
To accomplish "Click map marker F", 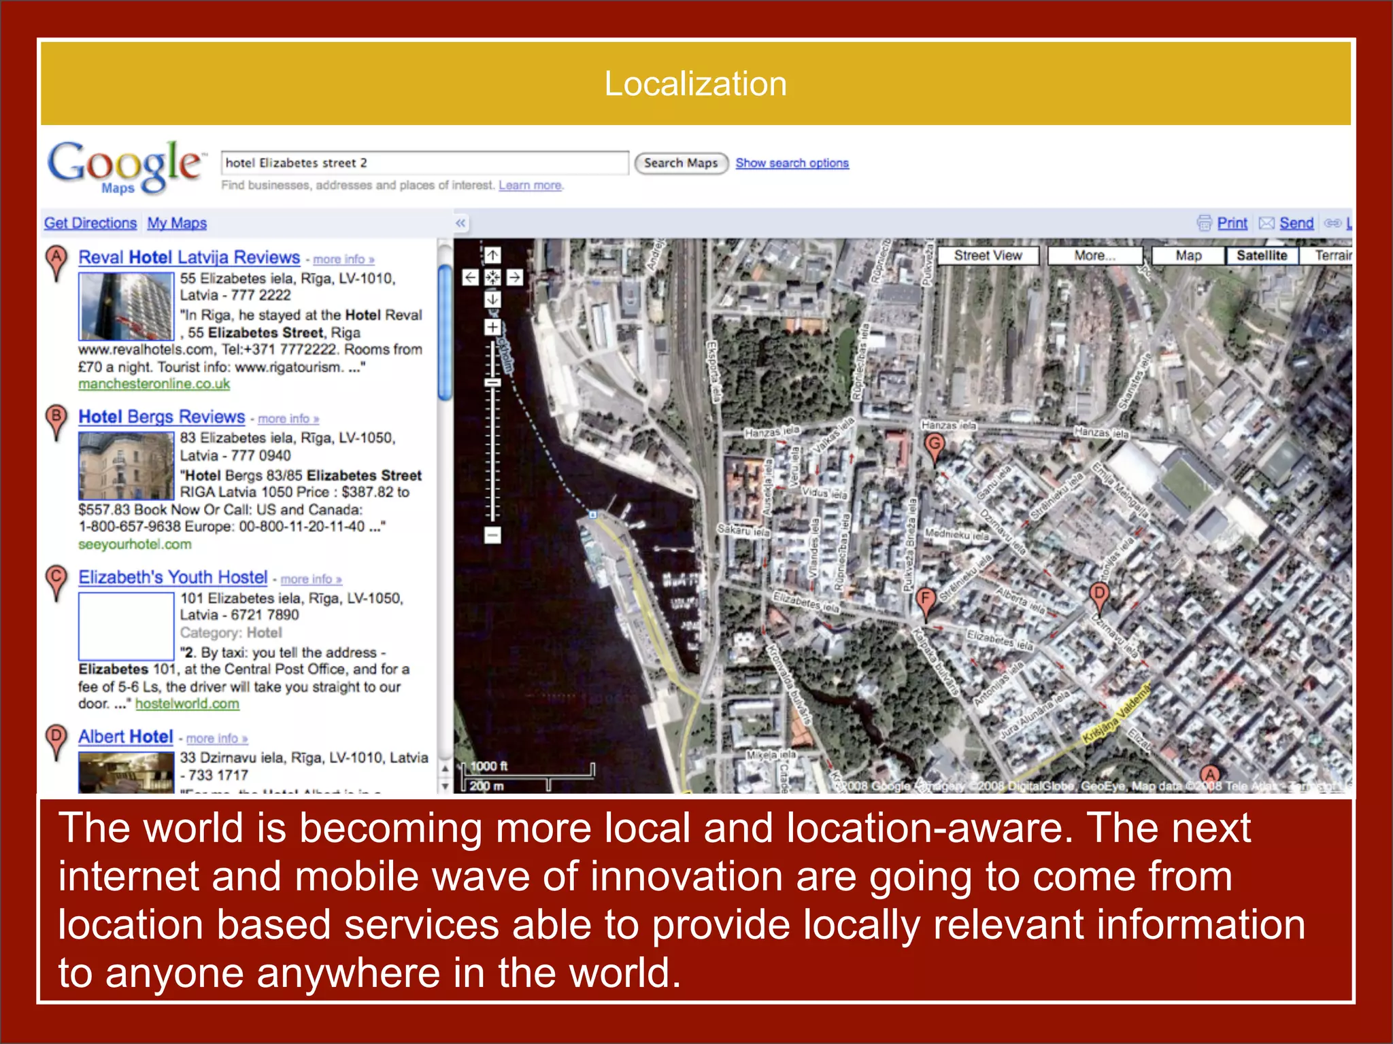I will tap(925, 603).
